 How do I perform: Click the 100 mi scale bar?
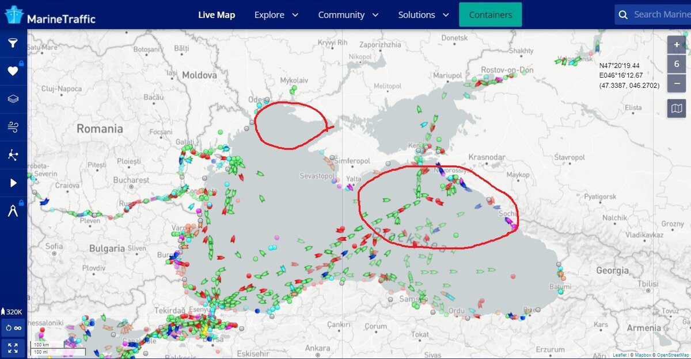pos(58,352)
